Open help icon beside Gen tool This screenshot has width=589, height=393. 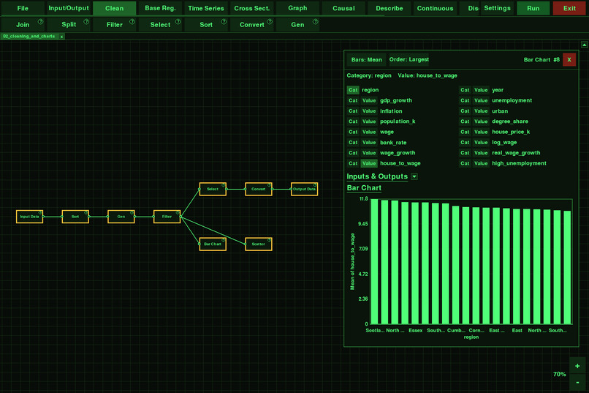coord(316,22)
